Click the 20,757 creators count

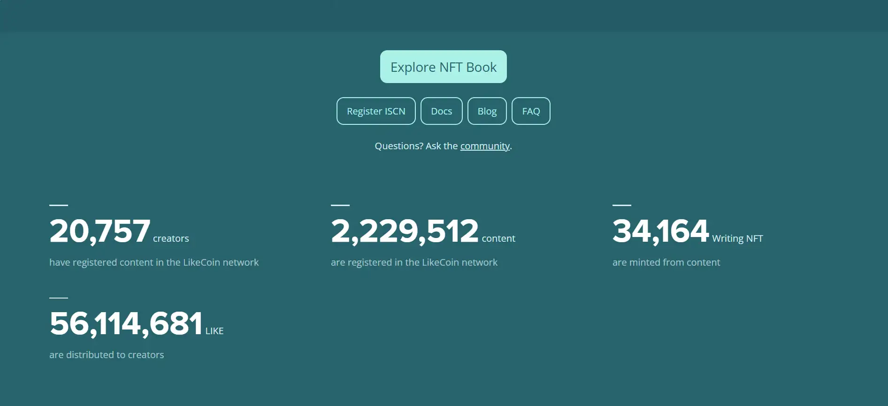pos(100,231)
